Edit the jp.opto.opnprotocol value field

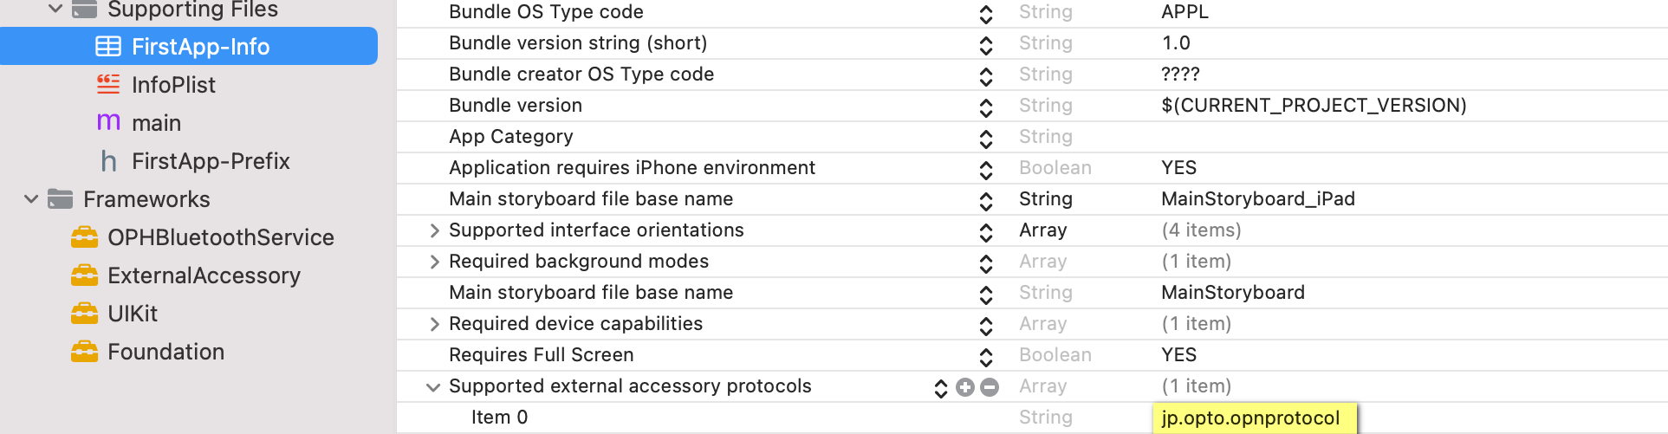coord(1255,418)
